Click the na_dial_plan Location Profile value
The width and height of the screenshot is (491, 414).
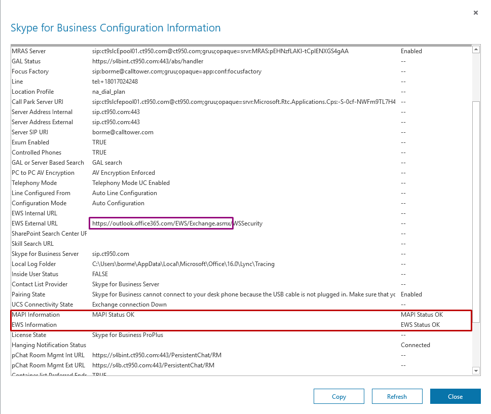click(108, 92)
